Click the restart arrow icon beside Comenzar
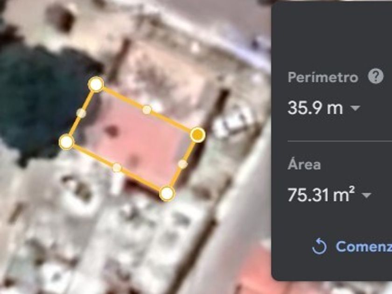The image size is (392, 294). 319,246
